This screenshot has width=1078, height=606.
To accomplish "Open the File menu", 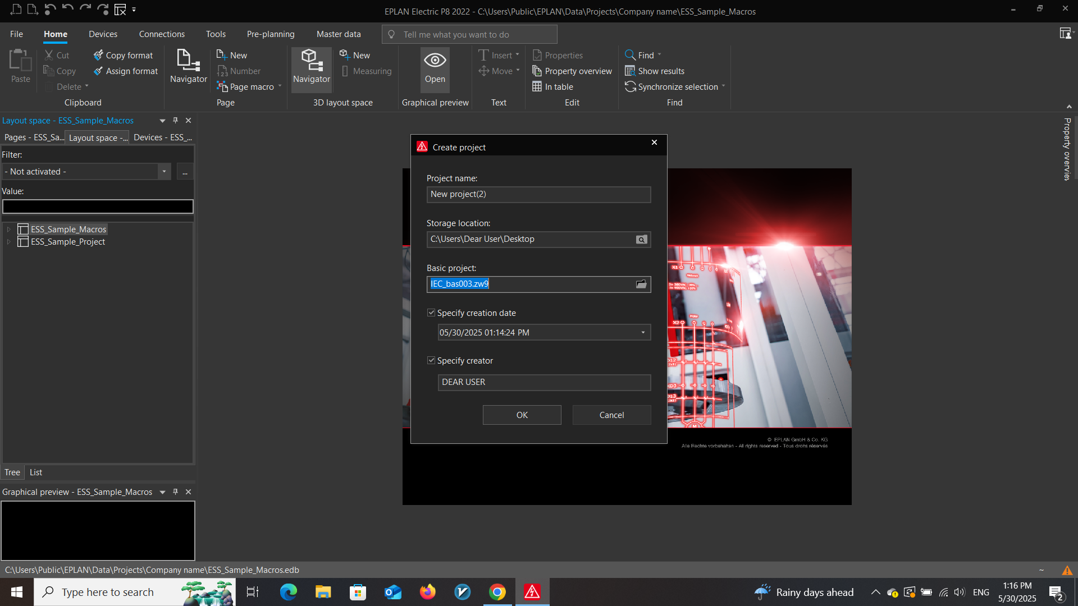I will click(x=16, y=34).
